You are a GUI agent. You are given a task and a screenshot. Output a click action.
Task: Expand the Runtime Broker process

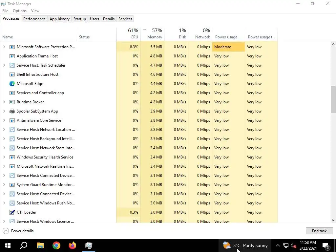click(x=4, y=102)
